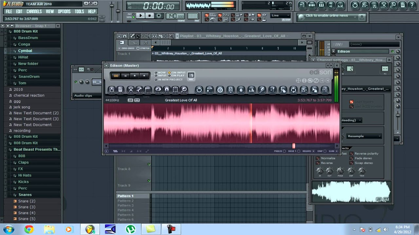This screenshot has width=419, height=235.
Task: Click Edison's record button
Action: coord(144,76)
